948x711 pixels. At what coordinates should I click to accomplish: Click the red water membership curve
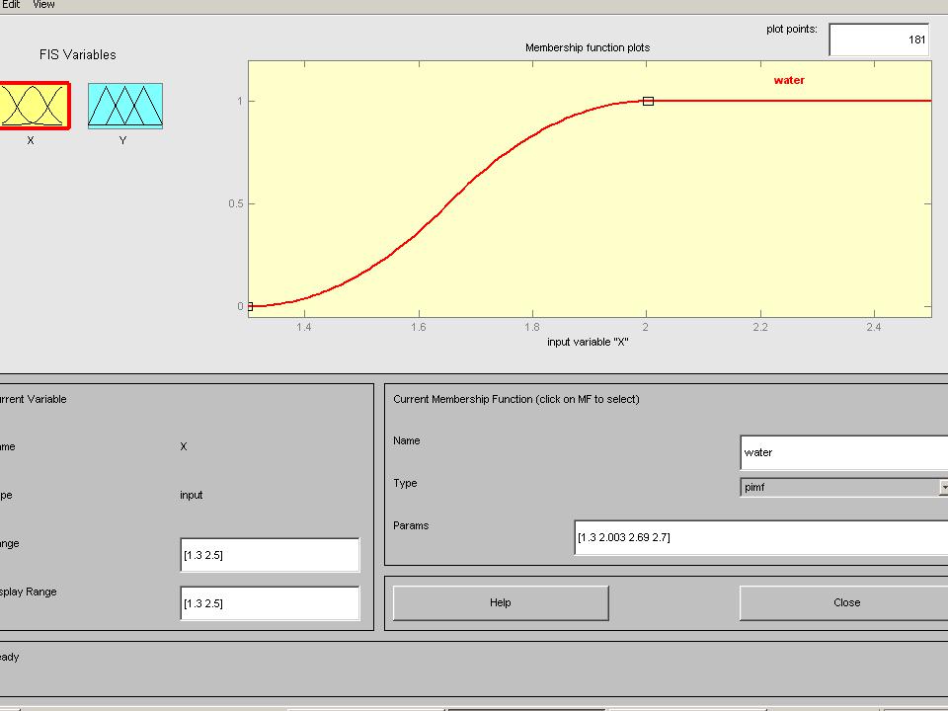point(448,203)
